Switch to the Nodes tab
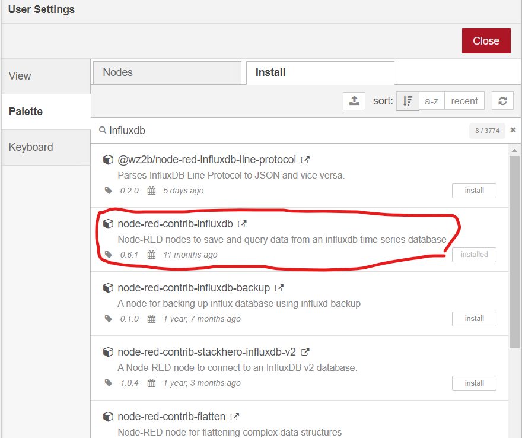The width and height of the screenshot is (522, 438). point(167,72)
